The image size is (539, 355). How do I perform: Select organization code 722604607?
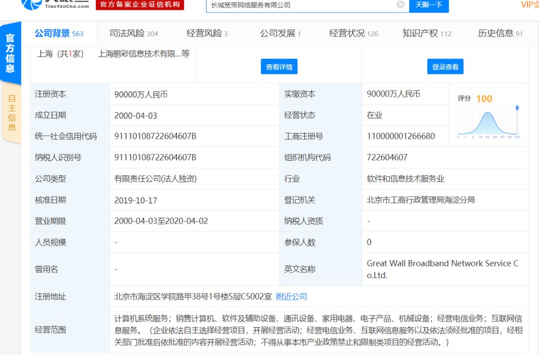(x=387, y=157)
